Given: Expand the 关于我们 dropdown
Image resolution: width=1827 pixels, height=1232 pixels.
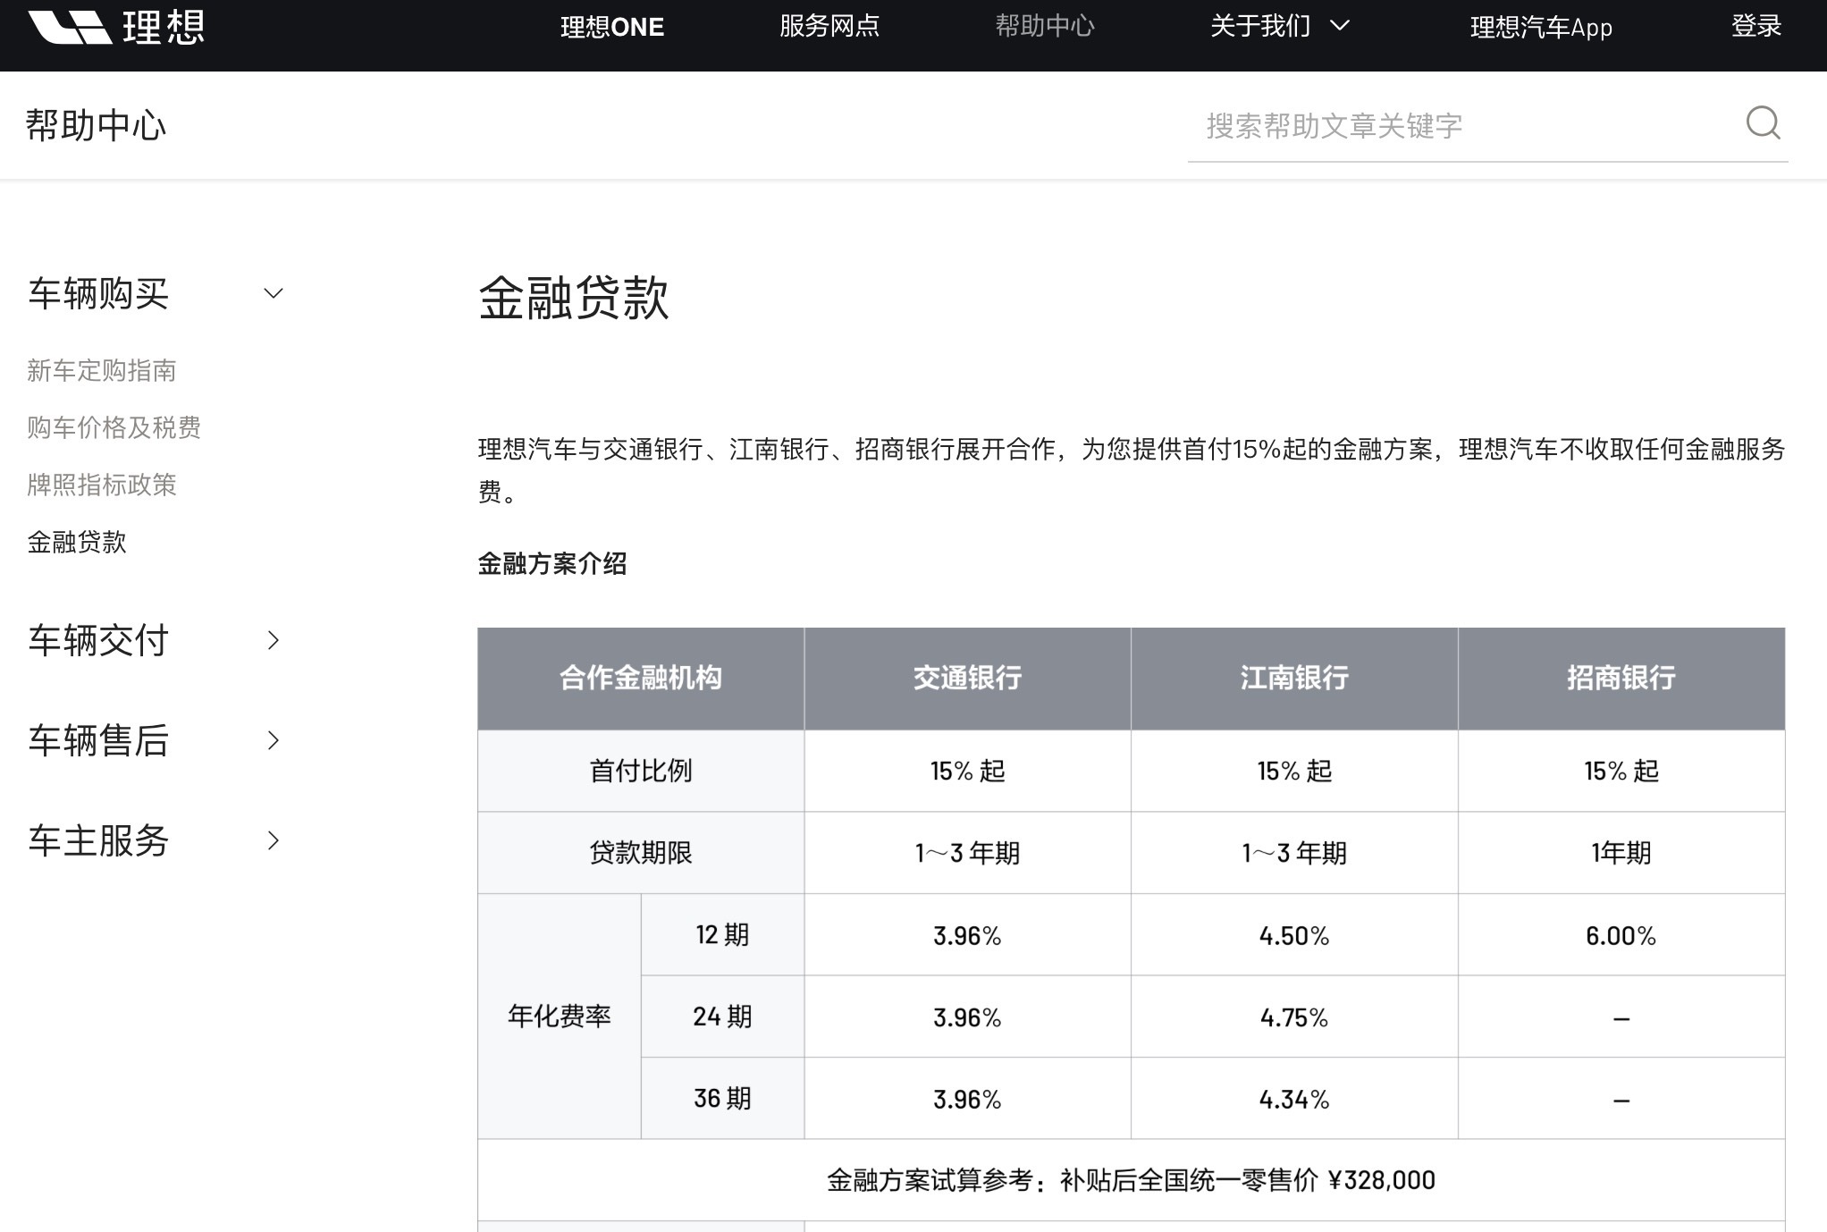Looking at the screenshot, I should (1338, 27).
